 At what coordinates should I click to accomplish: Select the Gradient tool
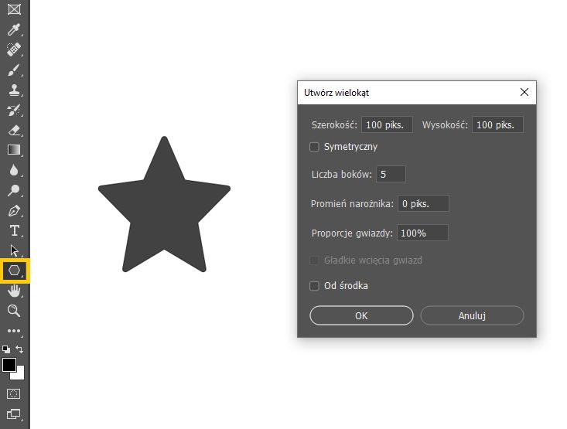pyautogui.click(x=14, y=150)
